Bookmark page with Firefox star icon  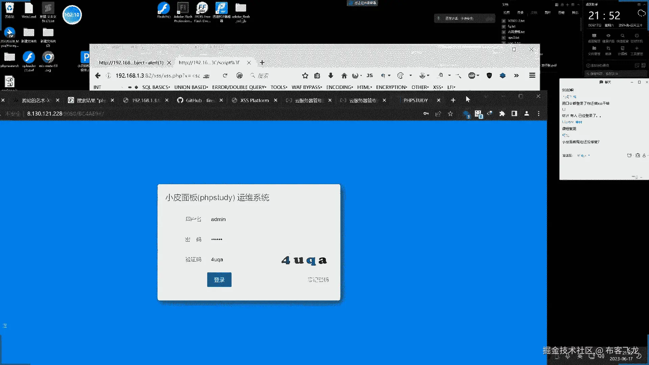(305, 76)
